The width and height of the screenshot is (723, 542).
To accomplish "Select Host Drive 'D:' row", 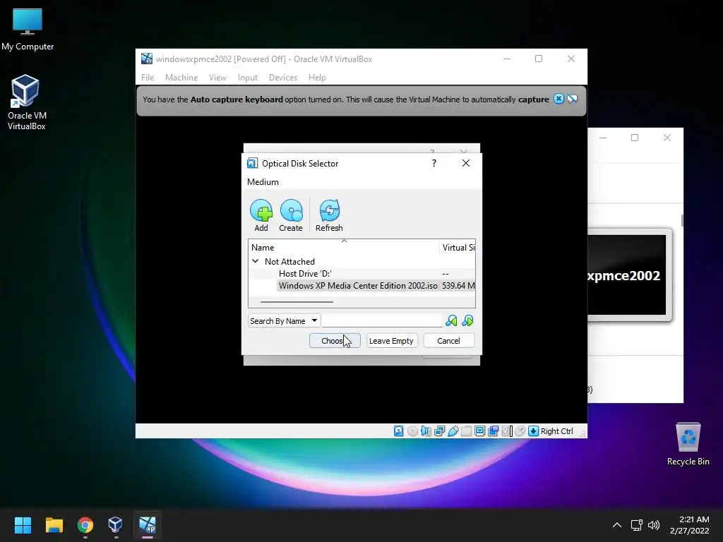I will point(362,274).
